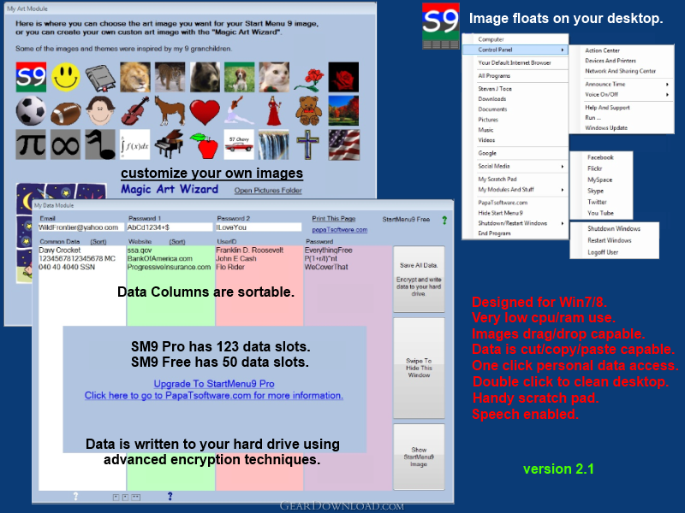
Task: Click Swipe To Hide This Window button
Action: (x=419, y=368)
